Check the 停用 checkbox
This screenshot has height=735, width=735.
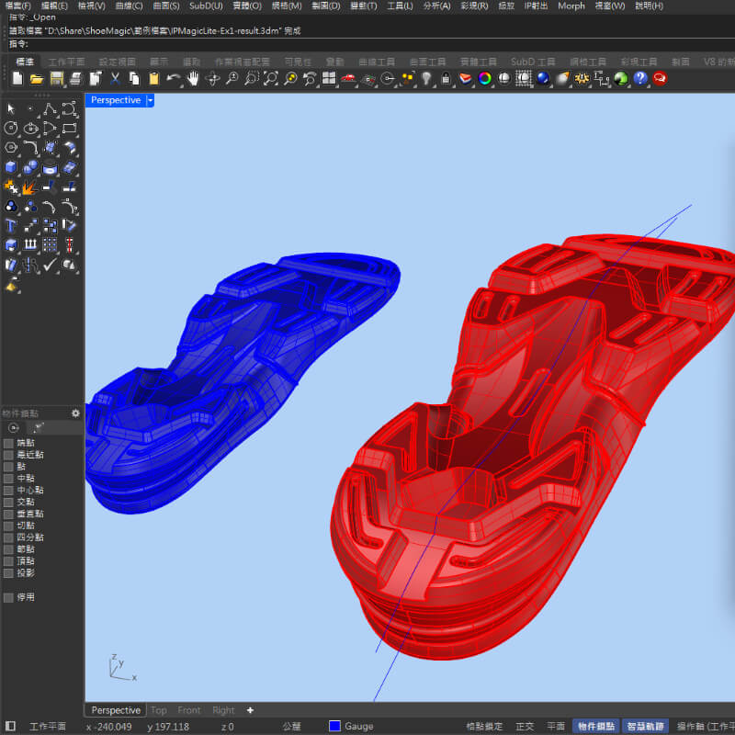[x=8, y=597]
